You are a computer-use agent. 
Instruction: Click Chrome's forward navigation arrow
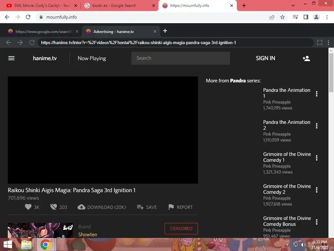(18, 17)
